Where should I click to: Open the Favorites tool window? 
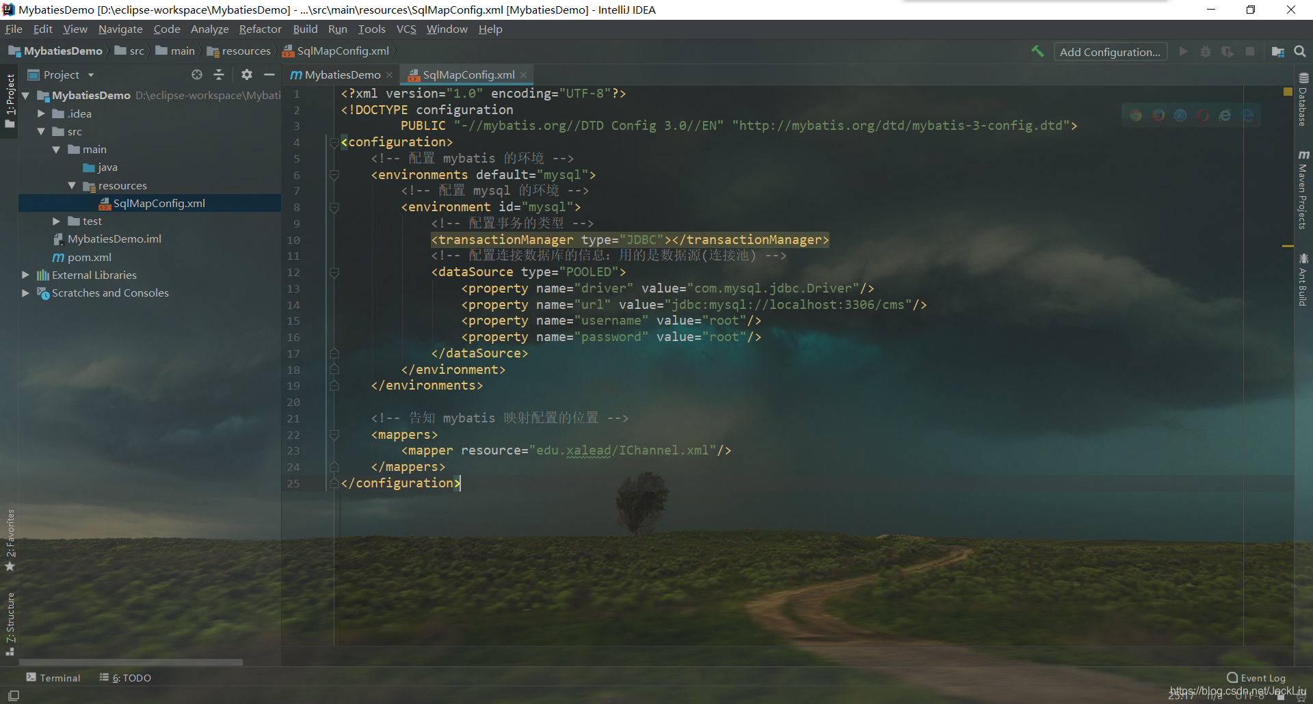[10, 540]
